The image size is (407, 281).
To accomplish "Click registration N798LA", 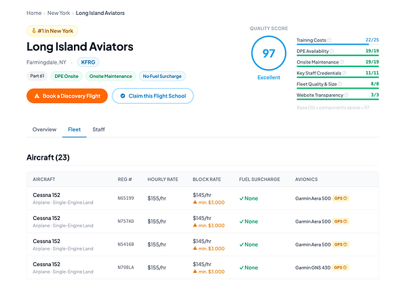I will (125, 267).
